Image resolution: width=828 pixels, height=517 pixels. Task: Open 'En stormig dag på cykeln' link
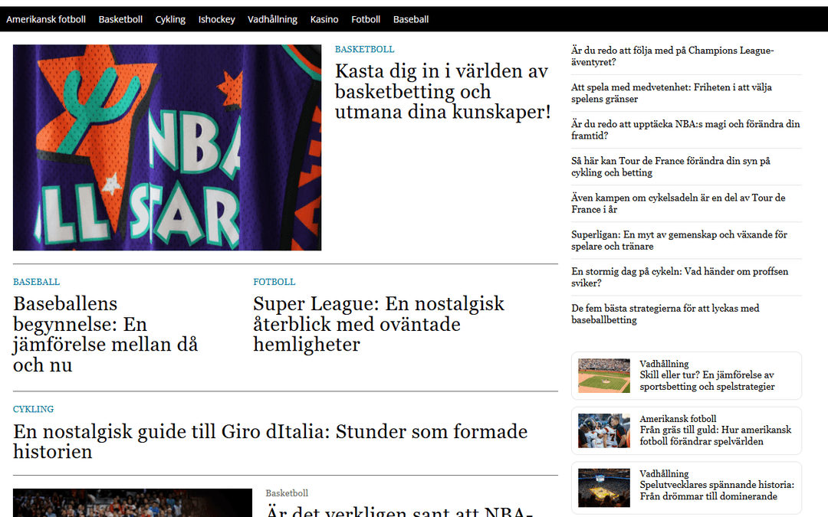[x=679, y=277]
